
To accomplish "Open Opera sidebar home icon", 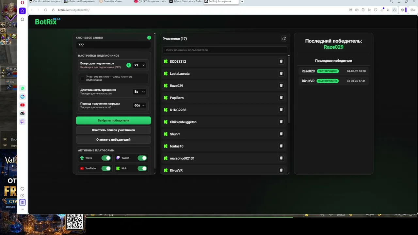I will click(22, 11).
